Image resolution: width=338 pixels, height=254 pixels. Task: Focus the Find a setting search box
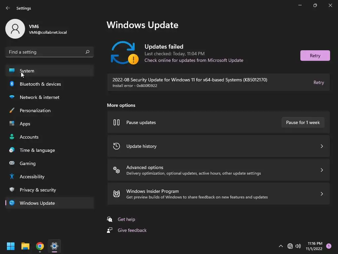coord(50,52)
